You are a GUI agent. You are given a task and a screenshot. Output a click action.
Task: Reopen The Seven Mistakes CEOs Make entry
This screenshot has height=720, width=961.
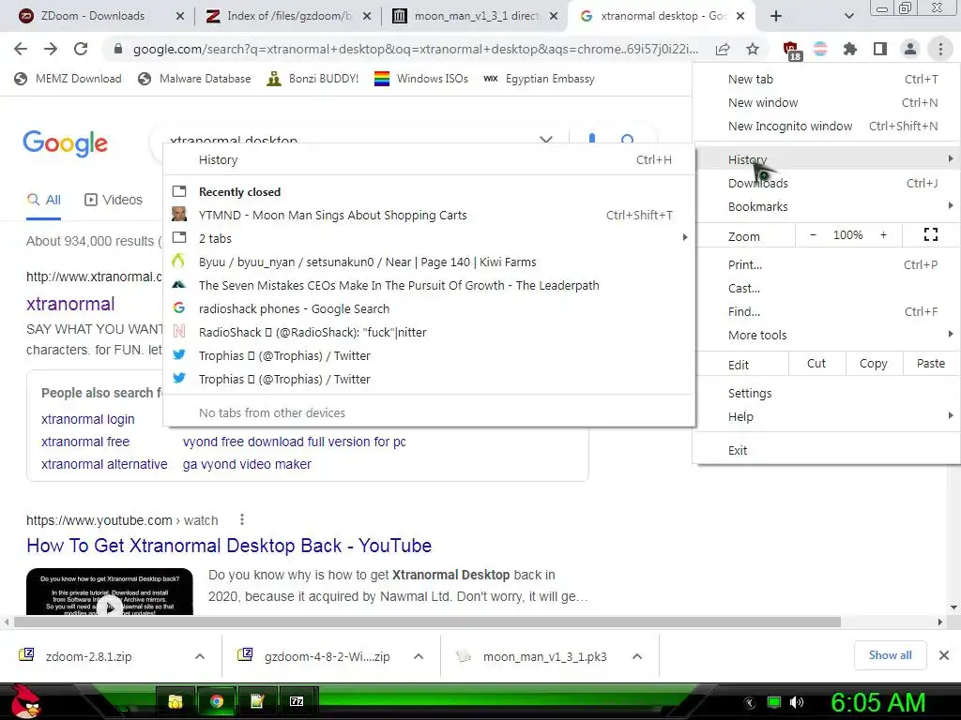[x=429, y=285]
